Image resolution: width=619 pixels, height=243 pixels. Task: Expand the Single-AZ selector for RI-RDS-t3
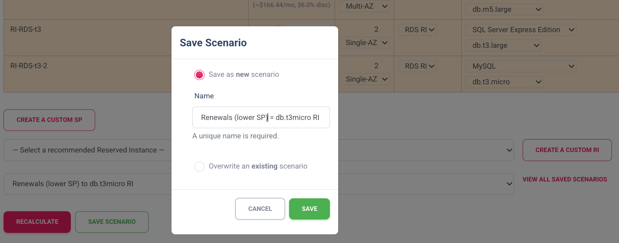click(364, 42)
